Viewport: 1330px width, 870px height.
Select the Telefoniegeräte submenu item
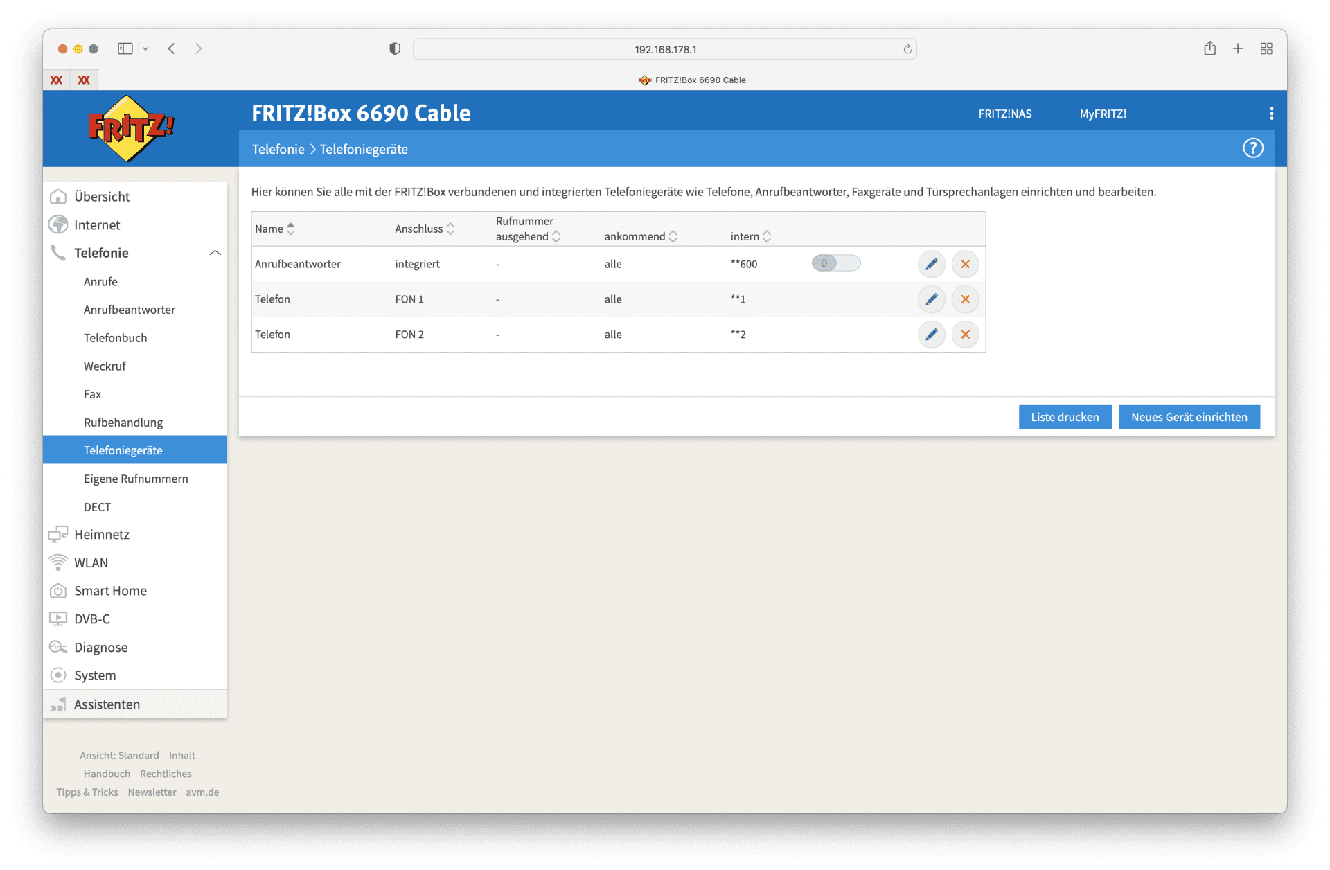tap(134, 450)
